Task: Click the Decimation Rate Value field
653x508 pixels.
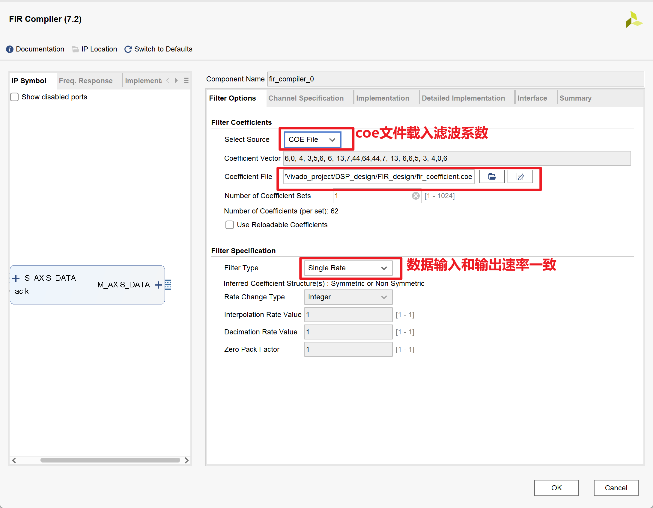Action: coord(348,332)
